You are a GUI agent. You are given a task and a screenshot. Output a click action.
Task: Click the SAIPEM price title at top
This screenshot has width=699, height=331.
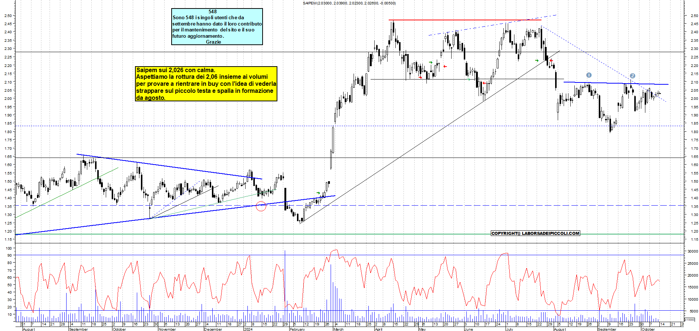coord(349,3)
